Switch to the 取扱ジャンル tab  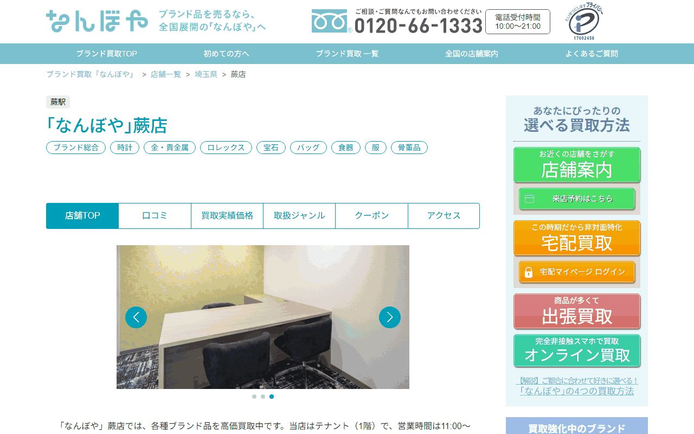pyautogui.click(x=299, y=216)
